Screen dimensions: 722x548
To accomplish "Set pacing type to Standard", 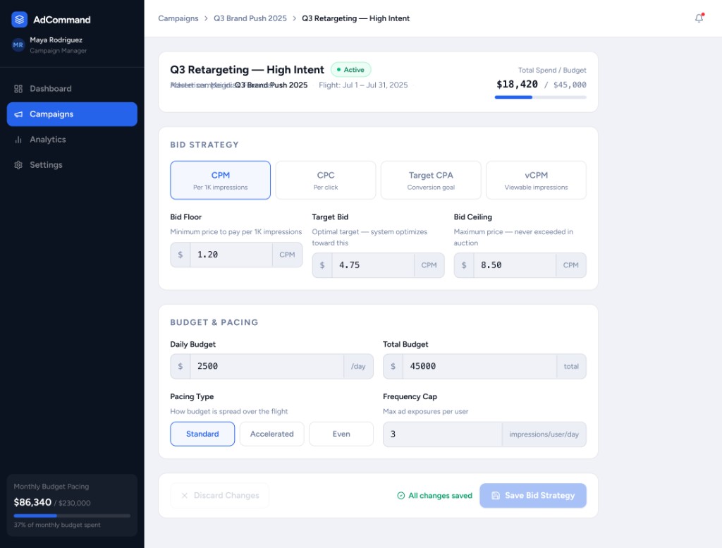I will point(202,434).
